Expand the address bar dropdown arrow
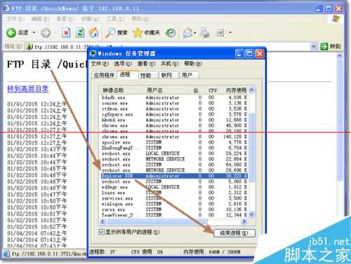This screenshot has width=351, height=264. click(314, 47)
